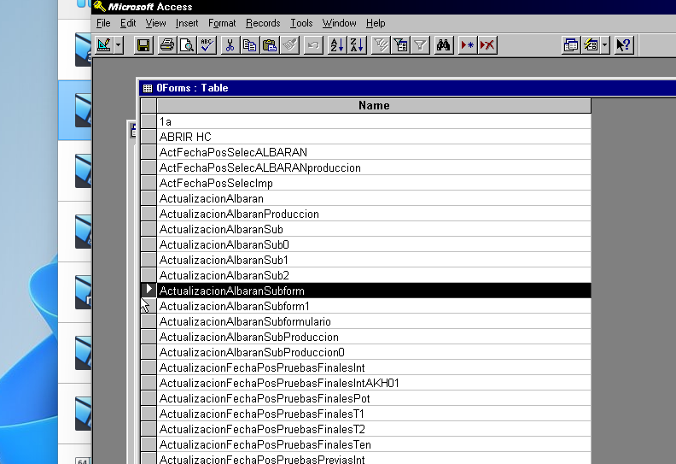The width and height of the screenshot is (676, 464).
Task: Click the Sort Ascending A-Z icon
Action: pos(336,45)
